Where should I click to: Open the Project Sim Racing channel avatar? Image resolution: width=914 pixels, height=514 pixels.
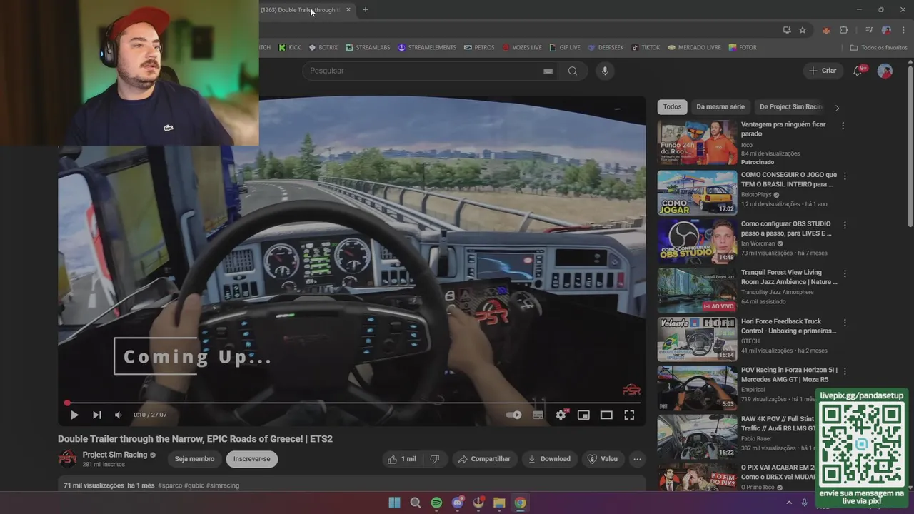click(67, 458)
